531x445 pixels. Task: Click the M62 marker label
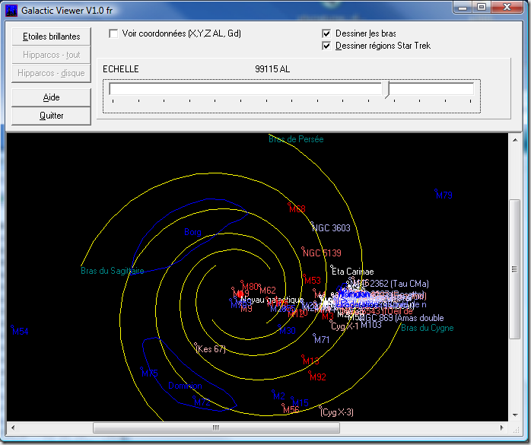[268, 291]
